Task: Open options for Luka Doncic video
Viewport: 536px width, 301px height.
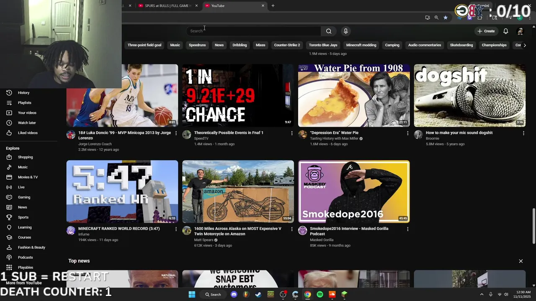Action: 176,133
